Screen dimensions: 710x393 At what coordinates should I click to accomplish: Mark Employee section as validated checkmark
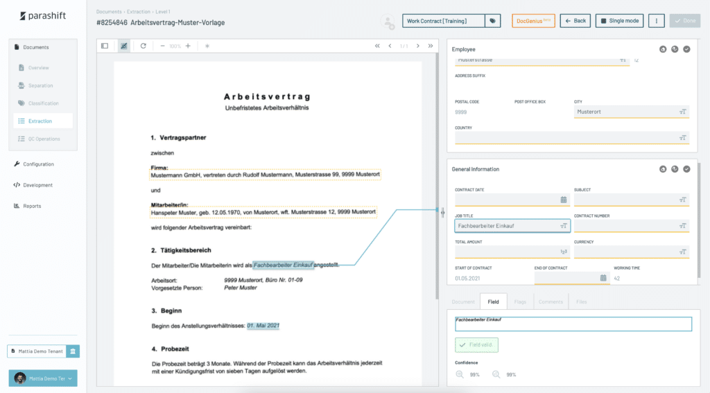pyautogui.click(x=686, y=49)
